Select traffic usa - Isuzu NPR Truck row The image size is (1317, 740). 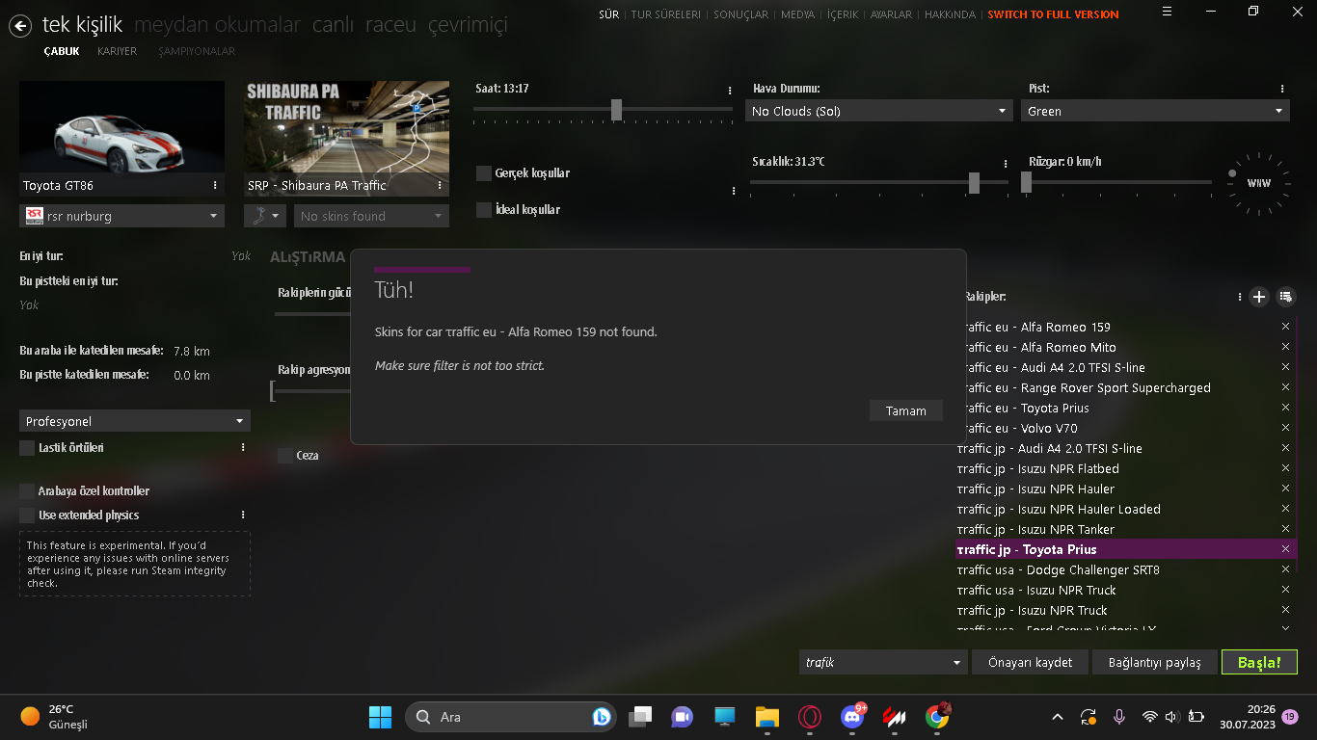[1123, 590]
